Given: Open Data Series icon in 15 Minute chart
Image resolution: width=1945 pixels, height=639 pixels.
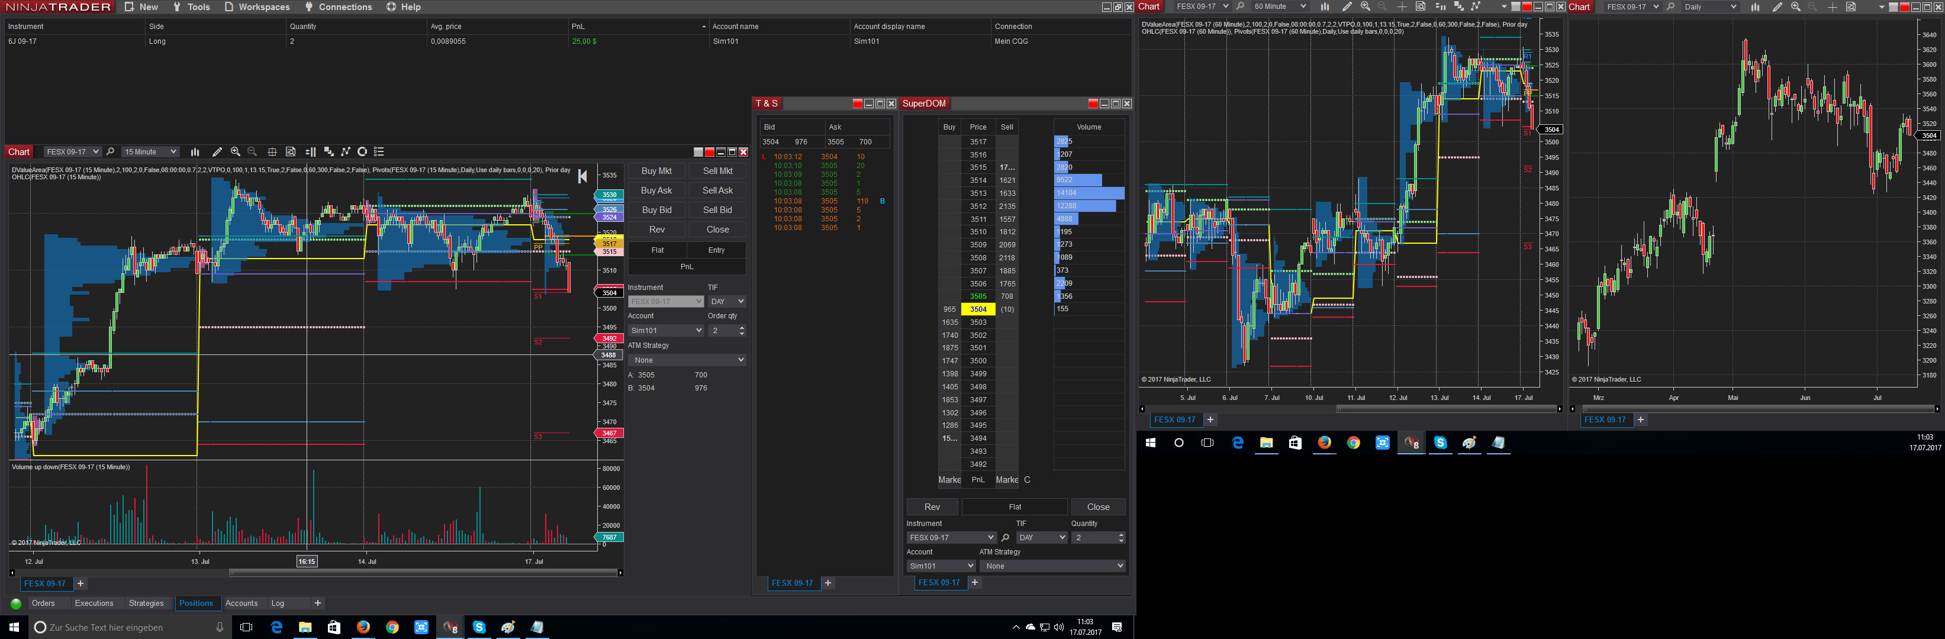Looking at the screenshot, I should pyautogui.click(x=329, y=151).
